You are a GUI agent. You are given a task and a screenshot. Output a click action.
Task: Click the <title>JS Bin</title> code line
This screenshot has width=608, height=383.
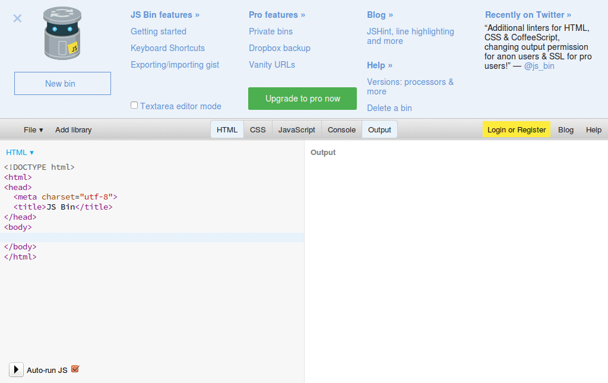point(63,207)
